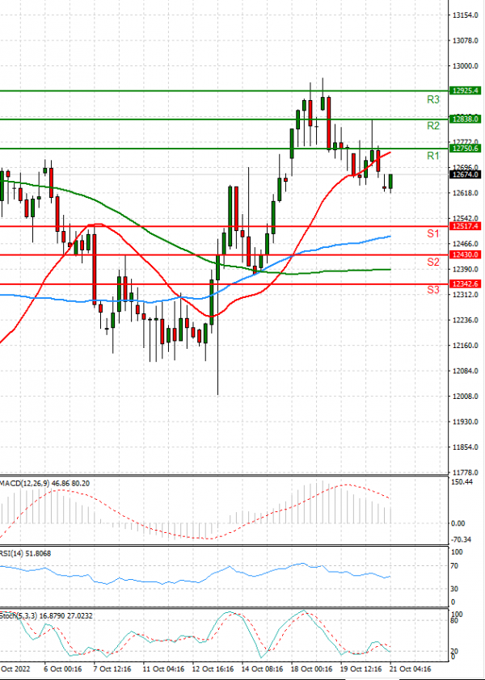Select the R3 resistance text
This screenshot has height=680, width=485.
[433, 100]
